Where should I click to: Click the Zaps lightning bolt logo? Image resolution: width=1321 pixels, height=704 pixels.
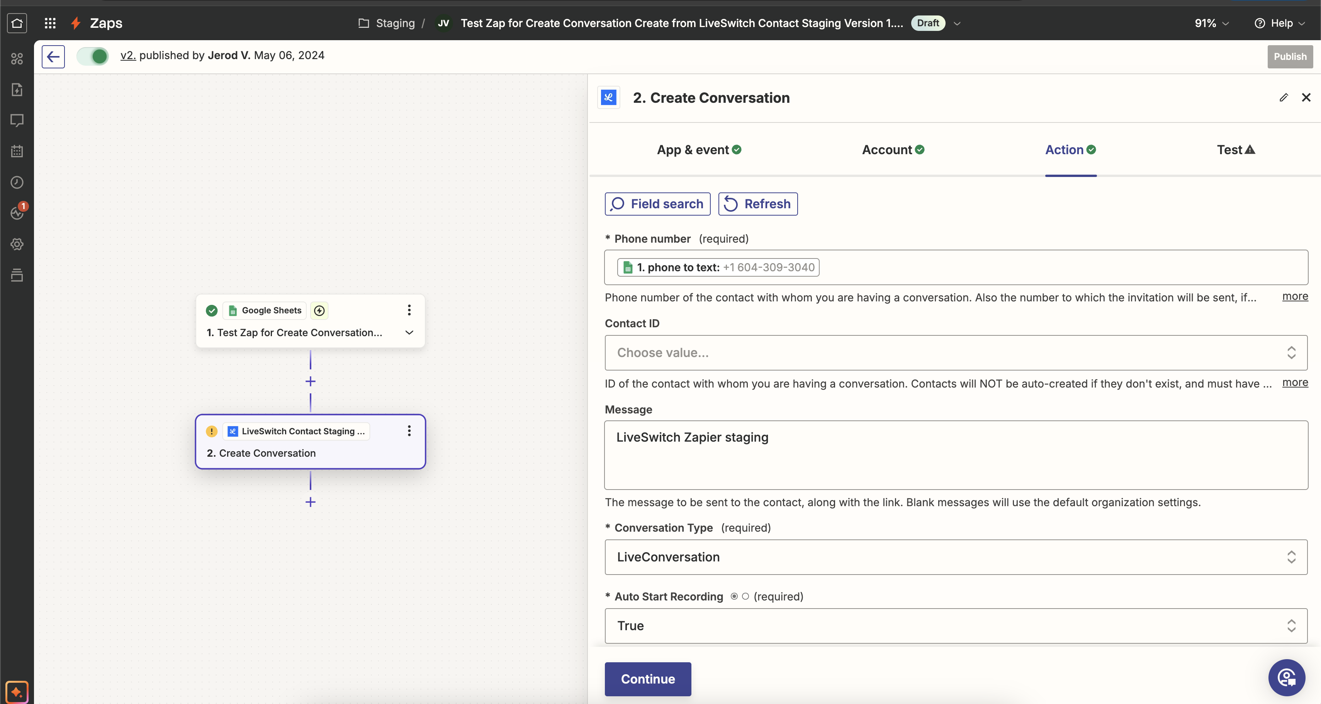pyautogui.click(x=76, y=23)
